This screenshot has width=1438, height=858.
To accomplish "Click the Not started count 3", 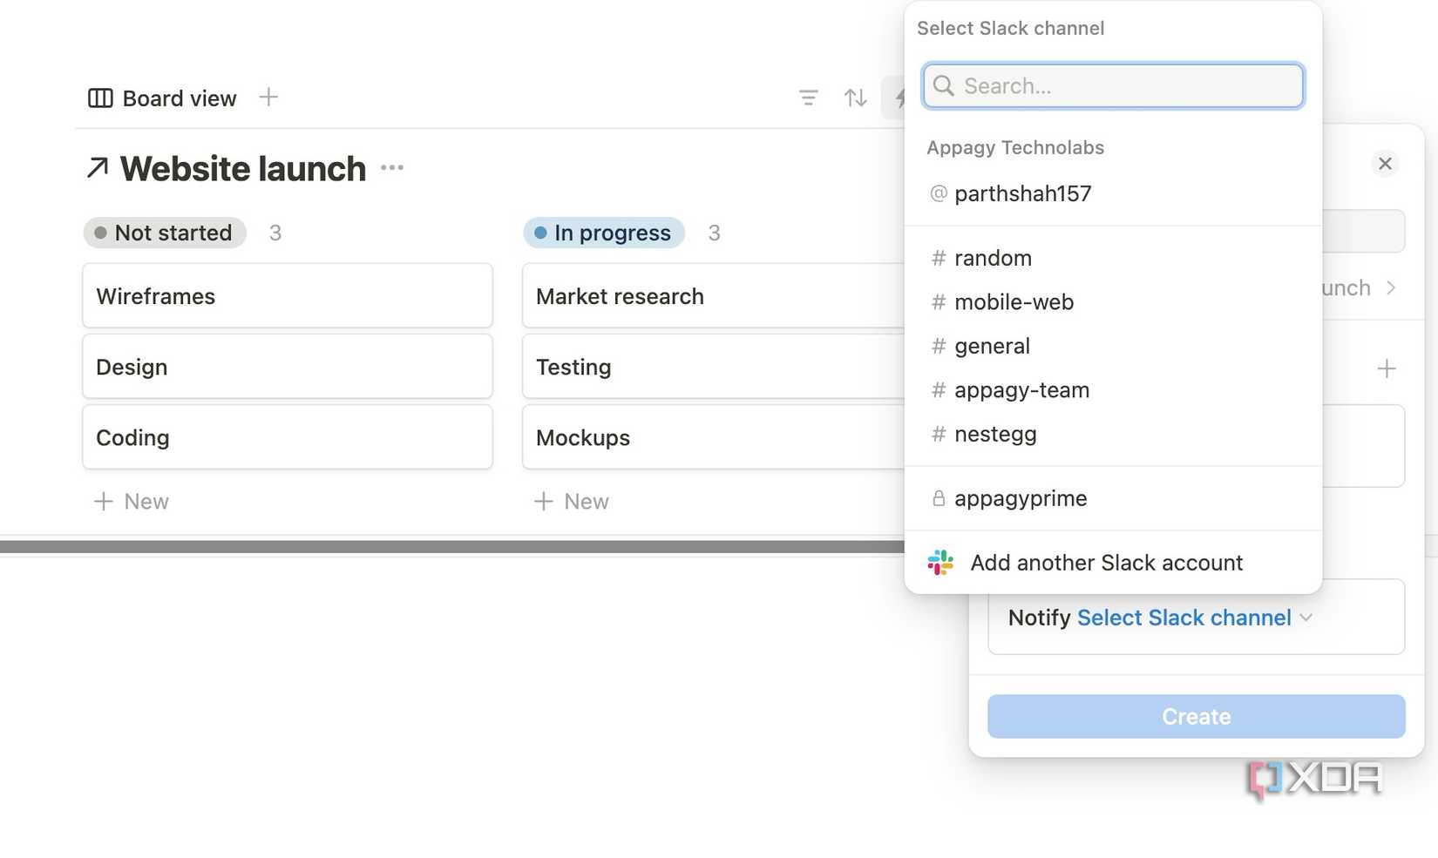I will click(275, 233).
